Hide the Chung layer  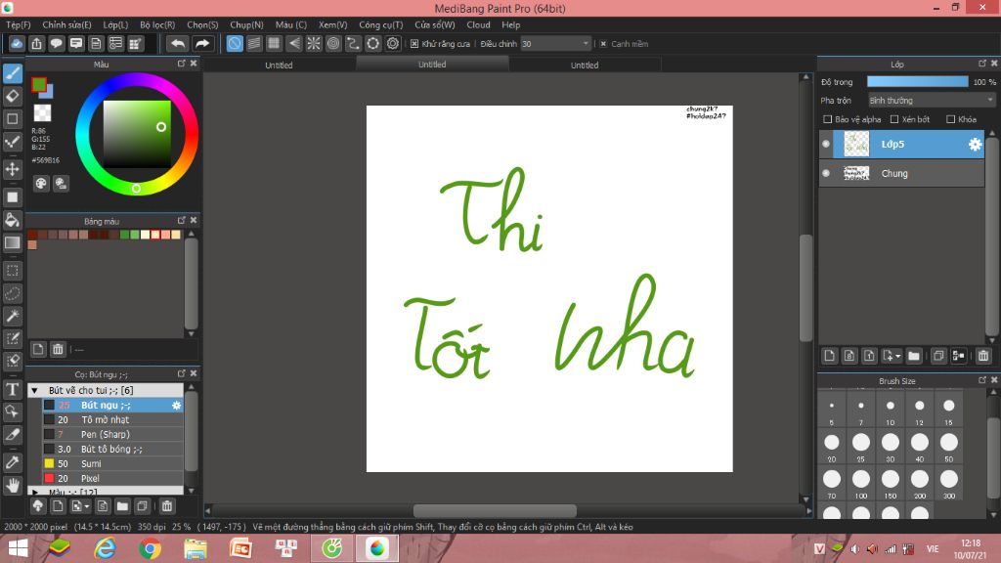tap(826, 173)
